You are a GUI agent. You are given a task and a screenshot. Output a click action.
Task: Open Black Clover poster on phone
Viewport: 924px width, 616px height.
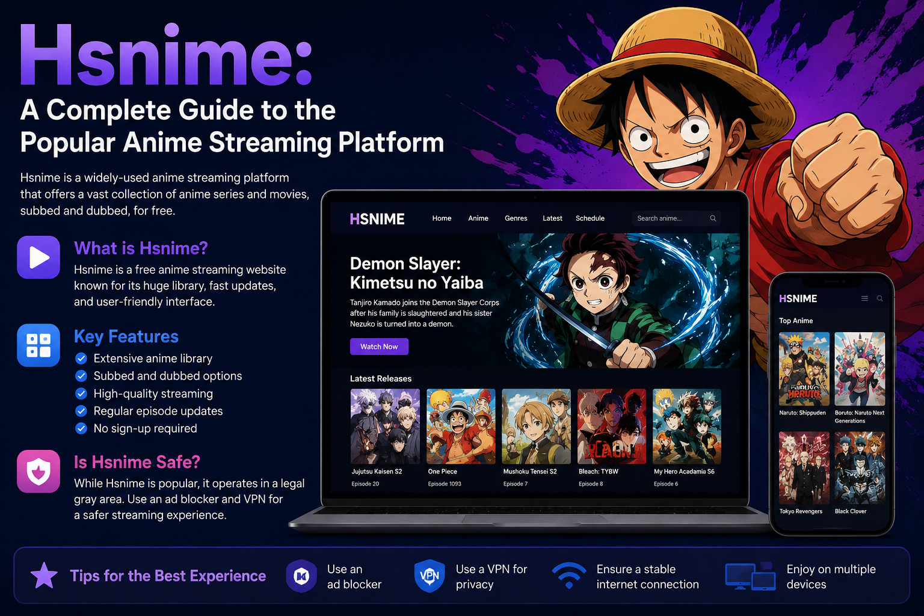point(860,468)
